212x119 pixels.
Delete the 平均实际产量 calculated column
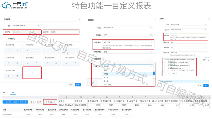(37, 50)
